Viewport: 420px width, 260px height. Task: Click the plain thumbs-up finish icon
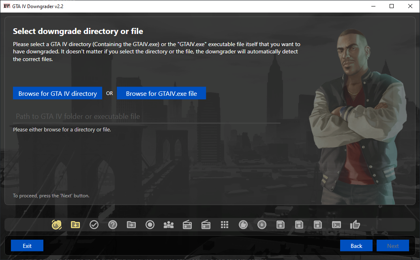click(x=355, y=224)
